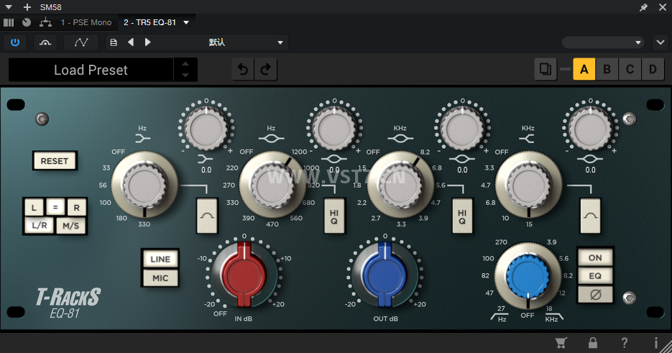The height and width of the screenshot is (353, 672).
Task: Click the routing tree icon in tab bar
Action: [x=45, y=22]
